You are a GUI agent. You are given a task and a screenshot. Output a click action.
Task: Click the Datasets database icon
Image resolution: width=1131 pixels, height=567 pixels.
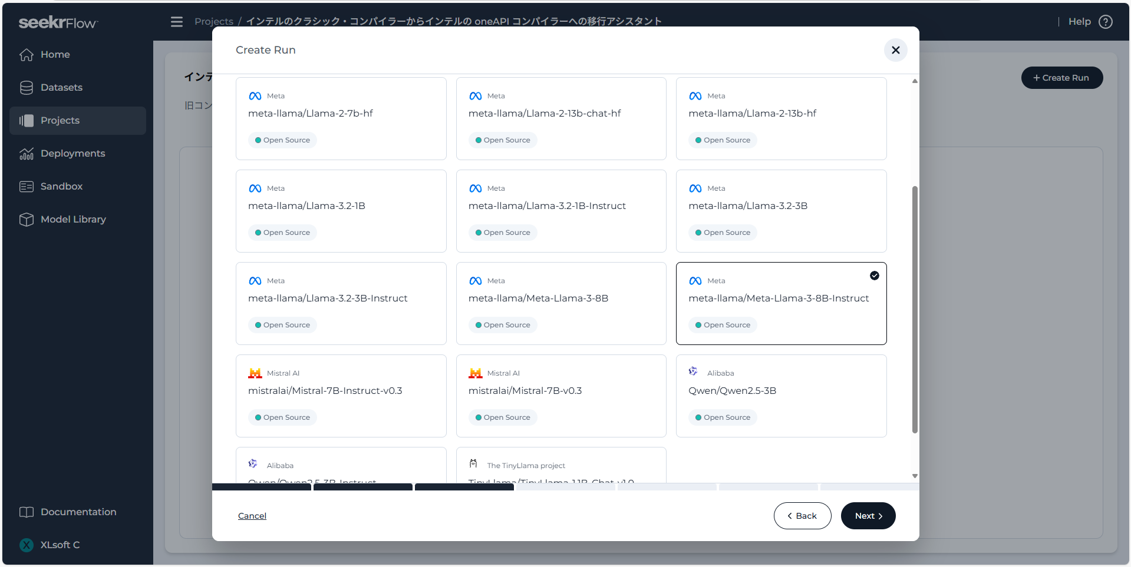point(26,88)
